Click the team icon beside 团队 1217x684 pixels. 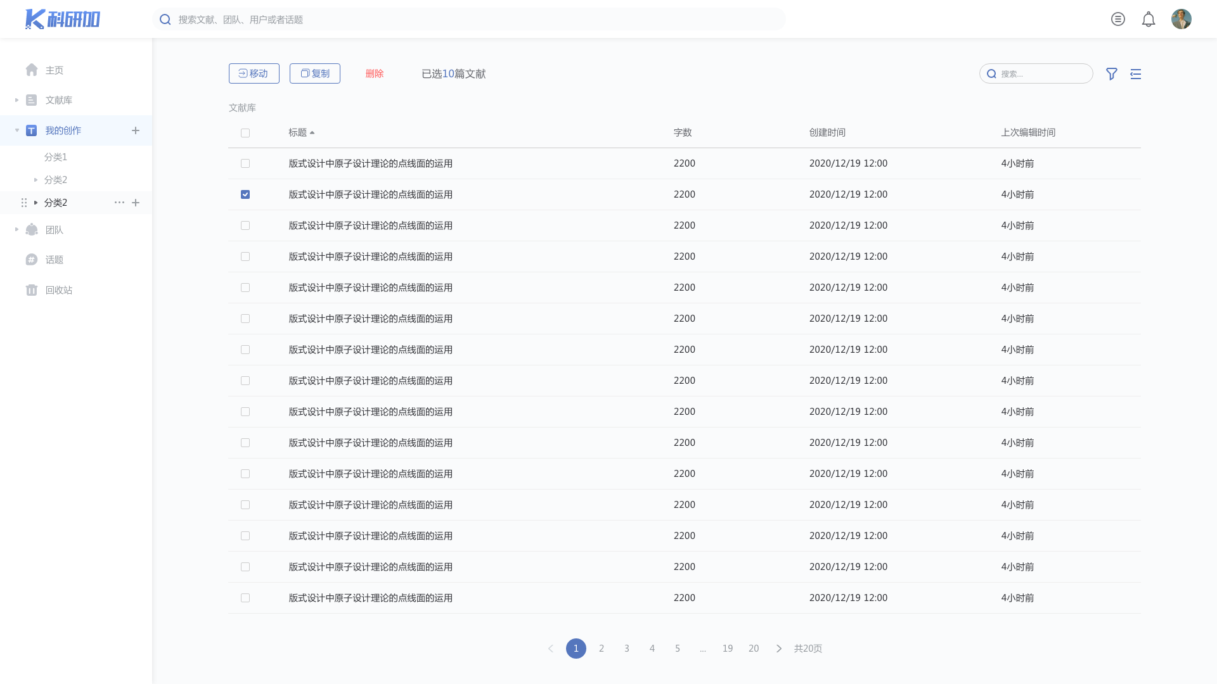32,229
